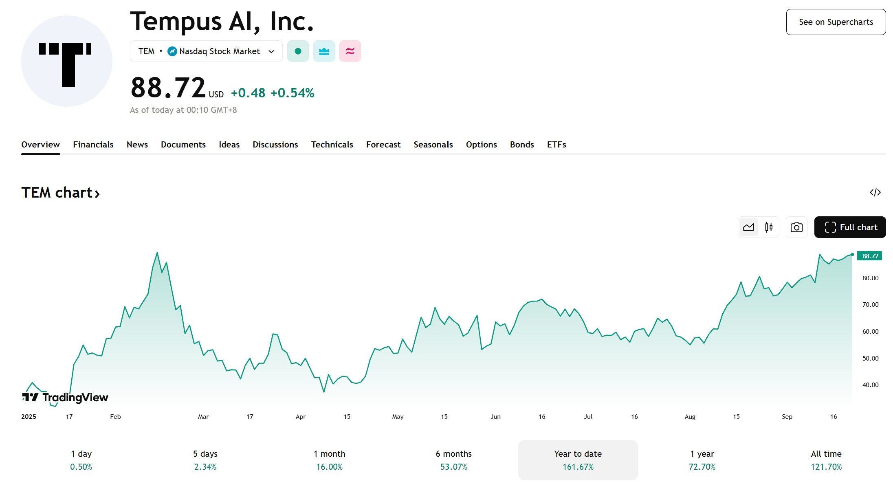View the Technicals tab
This screenshot has width=893, height=484.
coord(332,145)
